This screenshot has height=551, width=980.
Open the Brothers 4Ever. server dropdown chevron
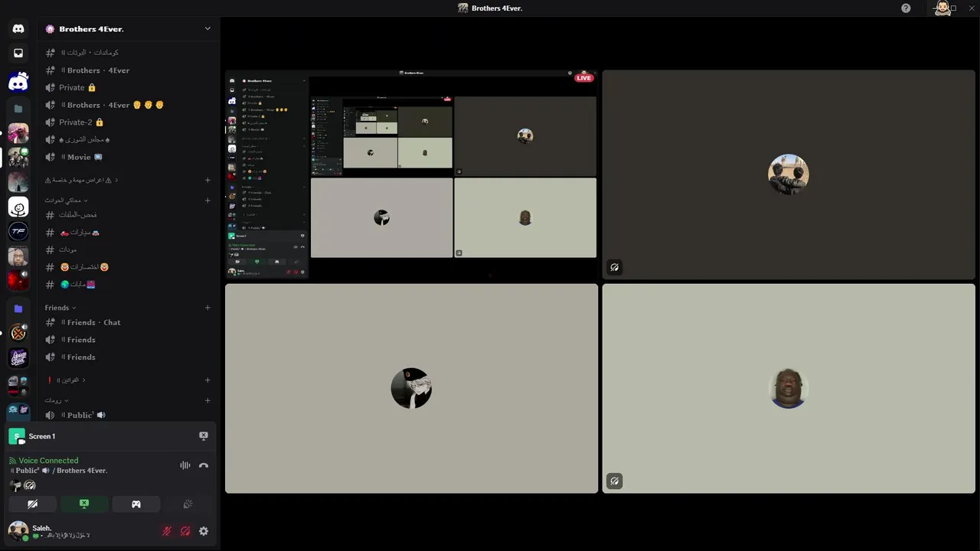tap(207, 28)
